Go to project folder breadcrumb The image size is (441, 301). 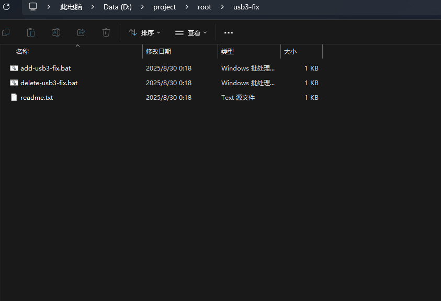point(165,7)
